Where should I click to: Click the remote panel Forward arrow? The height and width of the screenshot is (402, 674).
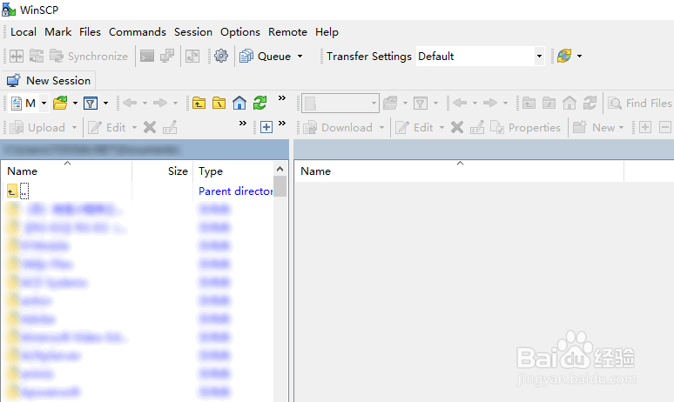490,103
